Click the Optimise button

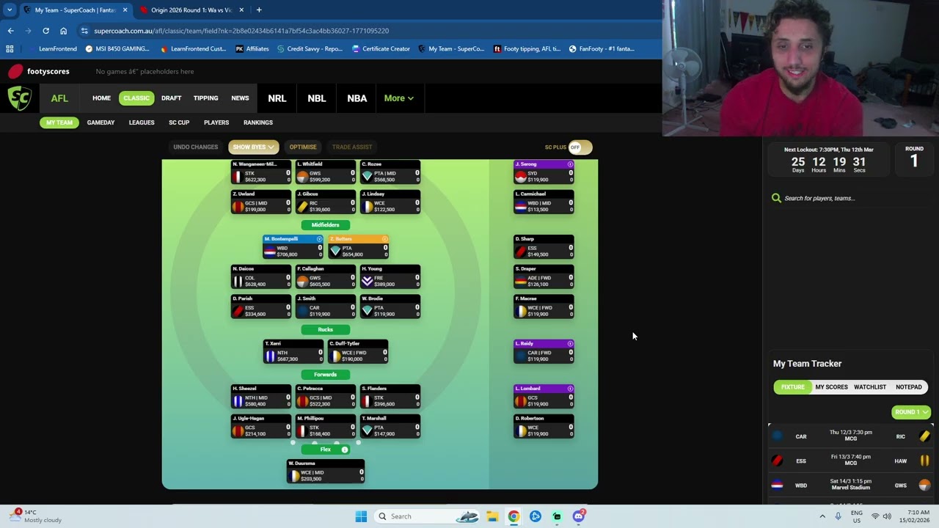[x=302, y=147]
